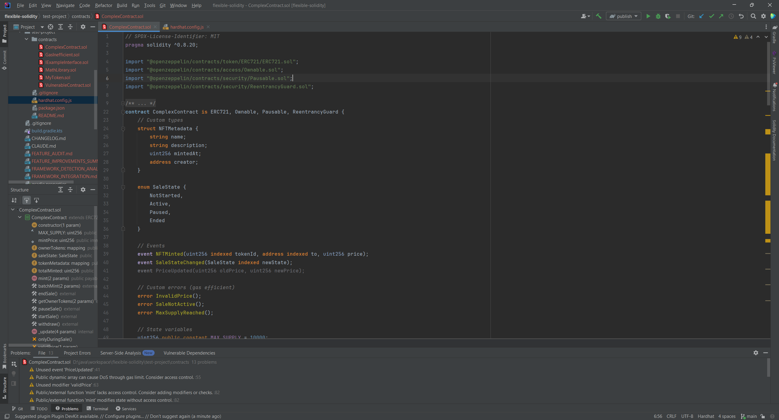Click main branch widget in status bar
This screenshot has width=779, height=420.
(749, 416)
